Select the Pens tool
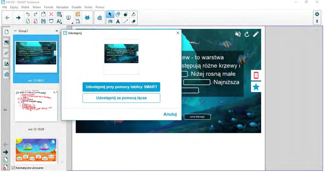The height and width of the screenshot is (172, 325). 110,21
